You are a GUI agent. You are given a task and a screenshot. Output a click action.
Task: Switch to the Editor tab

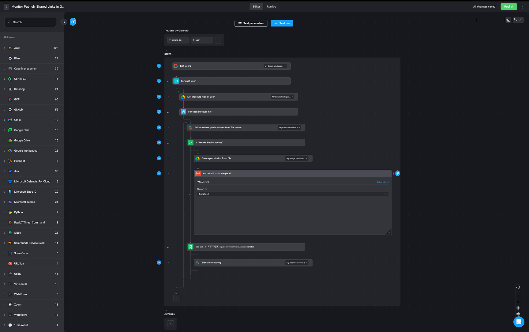coord(257,6)
